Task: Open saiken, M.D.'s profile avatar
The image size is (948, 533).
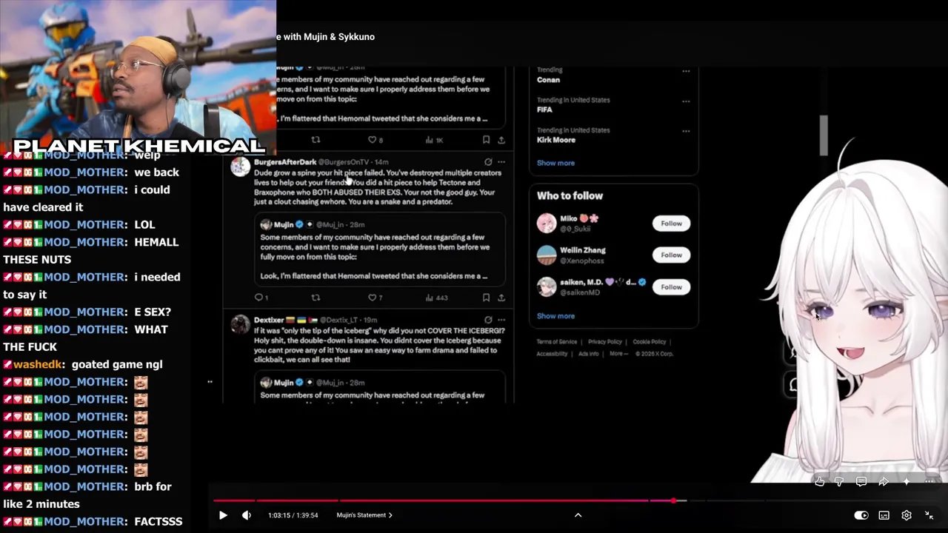Action: (547, 287)
